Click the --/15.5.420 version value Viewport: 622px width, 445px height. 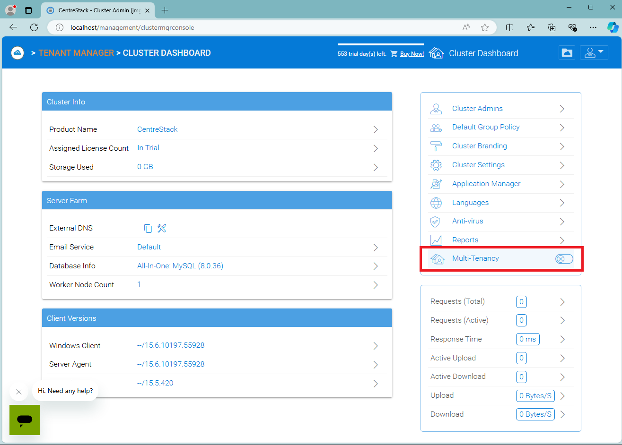click(x=155, y=383)
